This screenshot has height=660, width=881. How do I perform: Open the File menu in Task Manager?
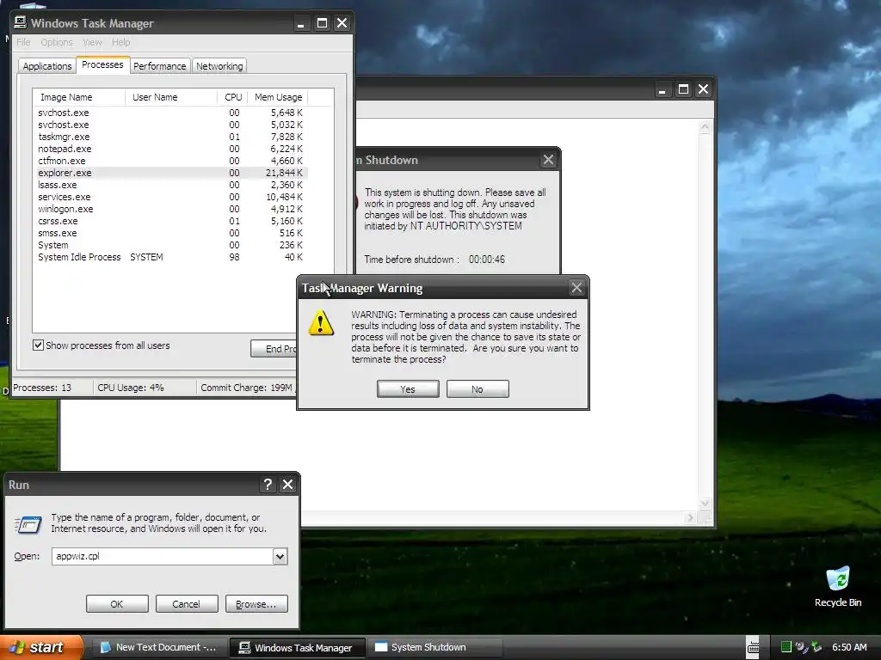23,42
